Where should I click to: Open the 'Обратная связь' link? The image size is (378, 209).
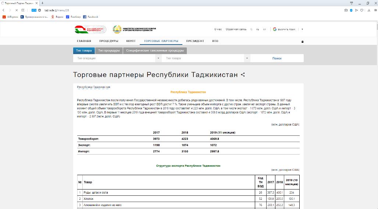point(236,29)
